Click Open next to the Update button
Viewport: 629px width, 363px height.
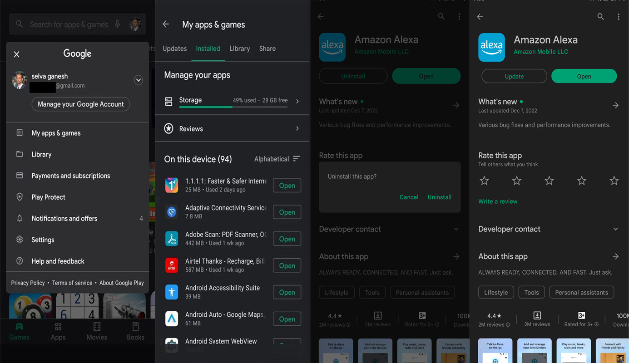pyautogui.click(x=584, y=76)
